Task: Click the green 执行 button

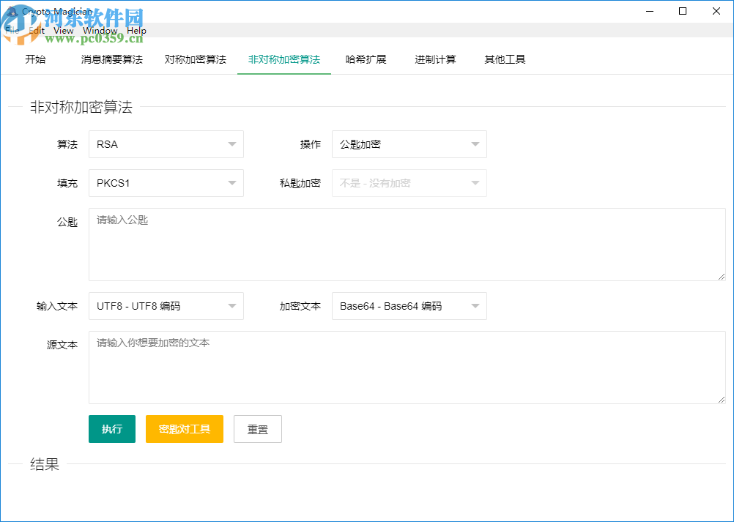Action: tap(111, 429)
